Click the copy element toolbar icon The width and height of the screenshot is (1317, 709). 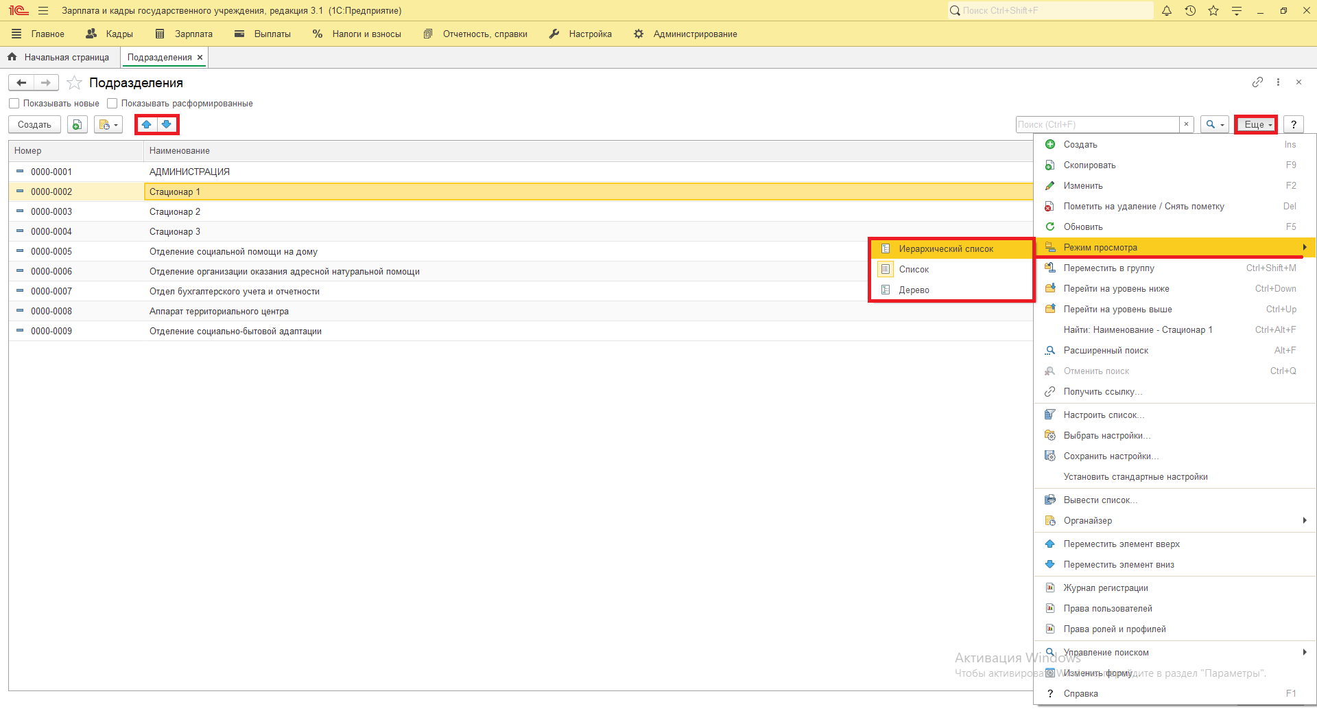point(78,125)
